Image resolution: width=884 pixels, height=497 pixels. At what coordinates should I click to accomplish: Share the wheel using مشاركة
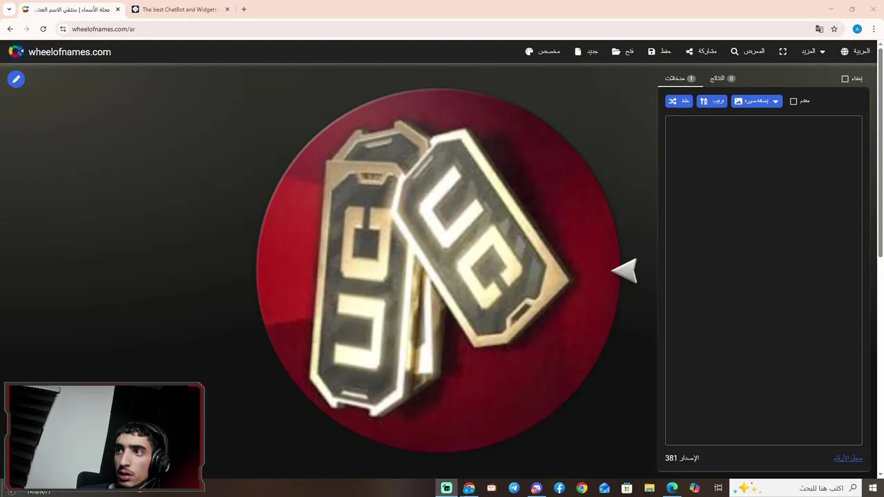pos(701,52)
